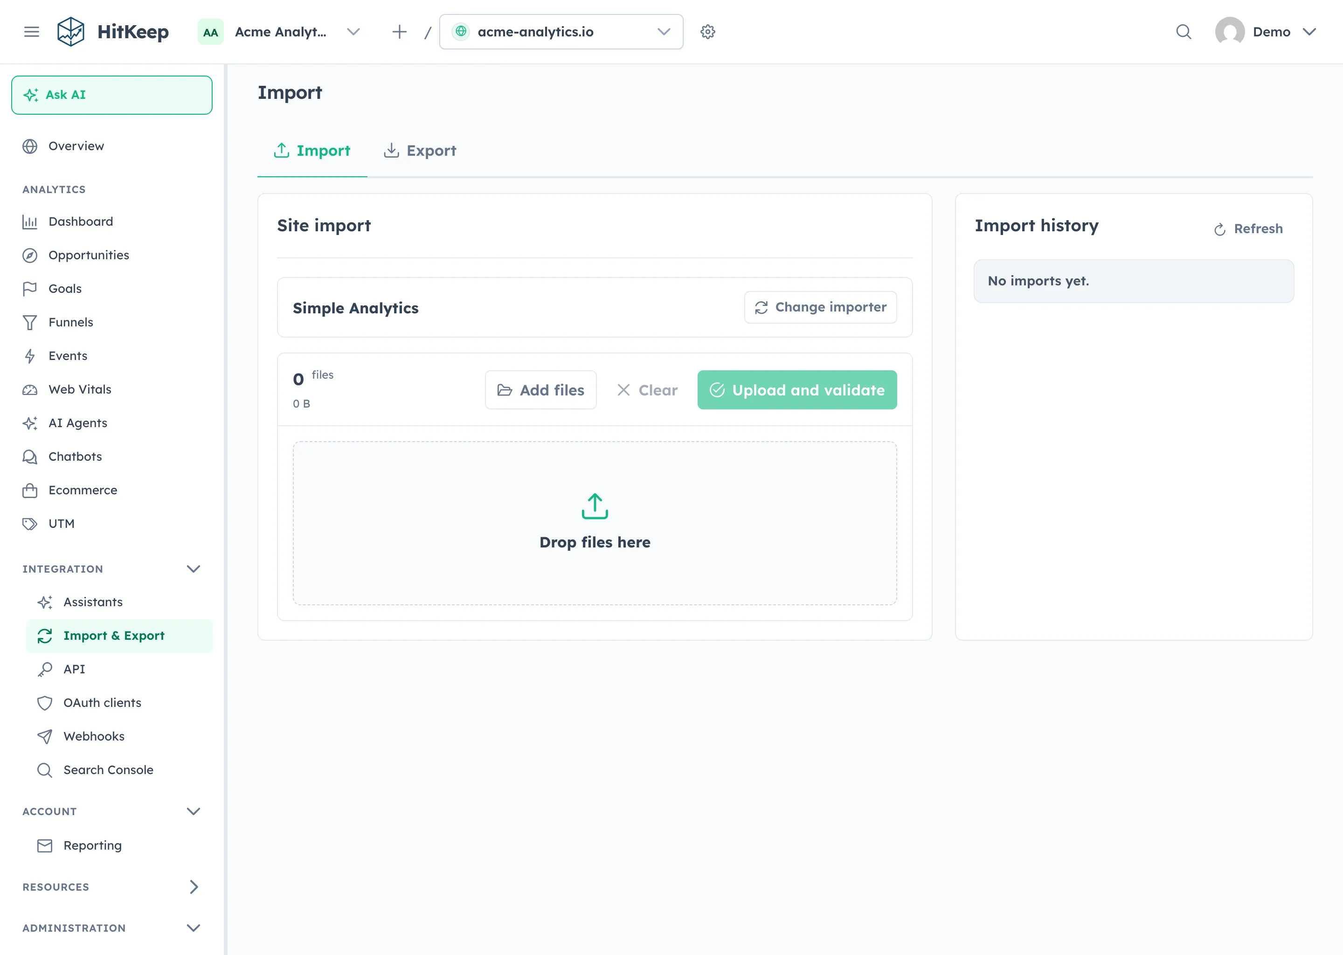
Task: Open OAuth clients page
Action: click(x=119, y=703)
